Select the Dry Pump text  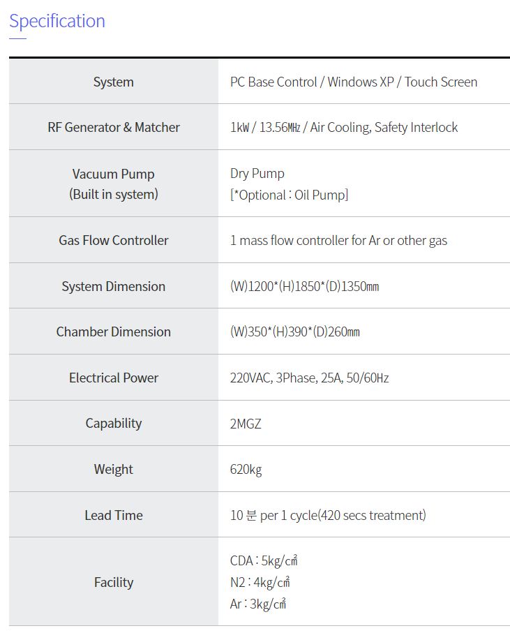257,173
